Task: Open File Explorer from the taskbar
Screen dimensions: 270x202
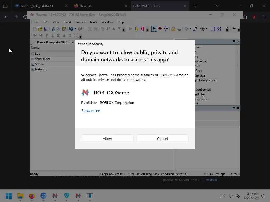Action: tap(20, 196)
